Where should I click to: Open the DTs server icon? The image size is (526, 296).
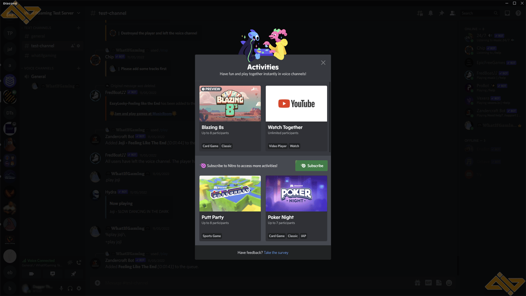click(x=10, y=113)
